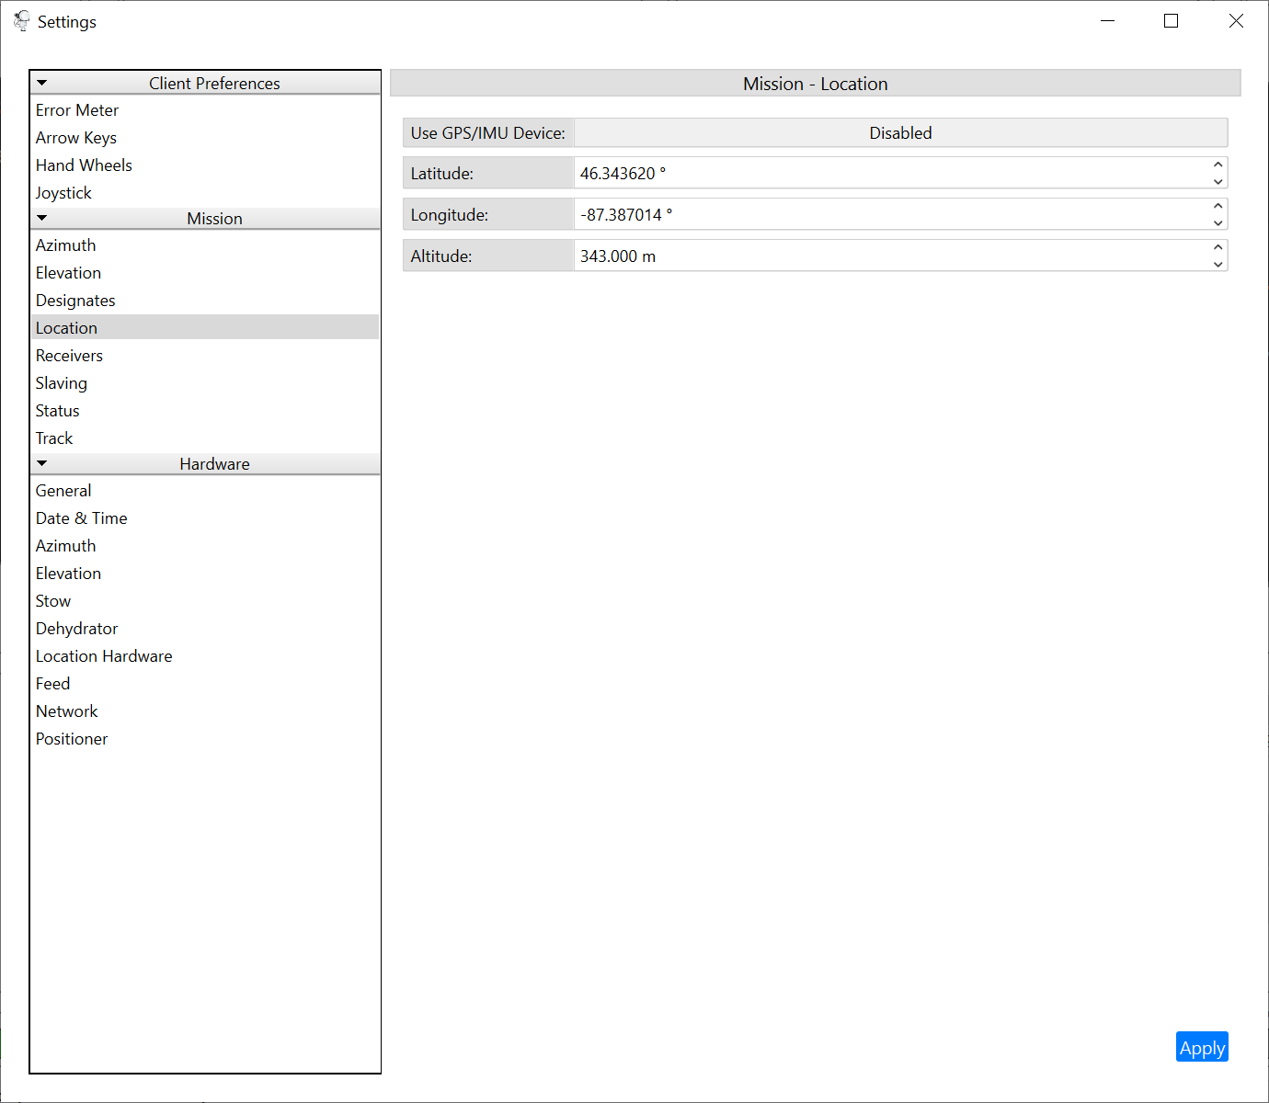
Task: Toggle the Use GPS/IMU Device Disabled button
Action: tap(901, 132)
